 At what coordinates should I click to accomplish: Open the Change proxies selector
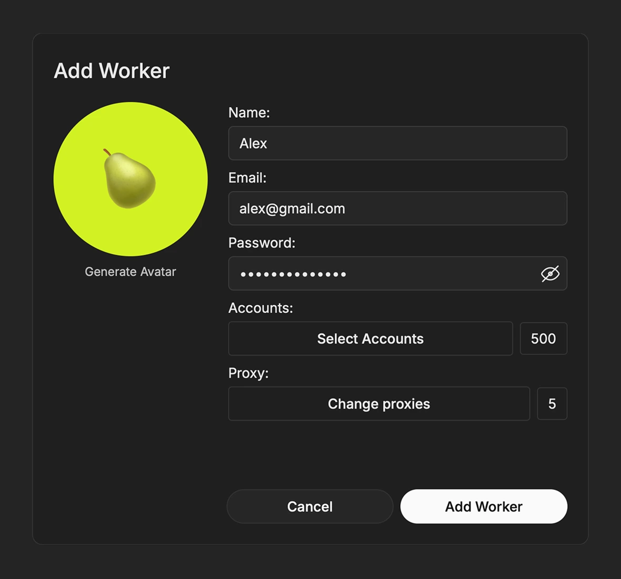[x=379, y=404]
